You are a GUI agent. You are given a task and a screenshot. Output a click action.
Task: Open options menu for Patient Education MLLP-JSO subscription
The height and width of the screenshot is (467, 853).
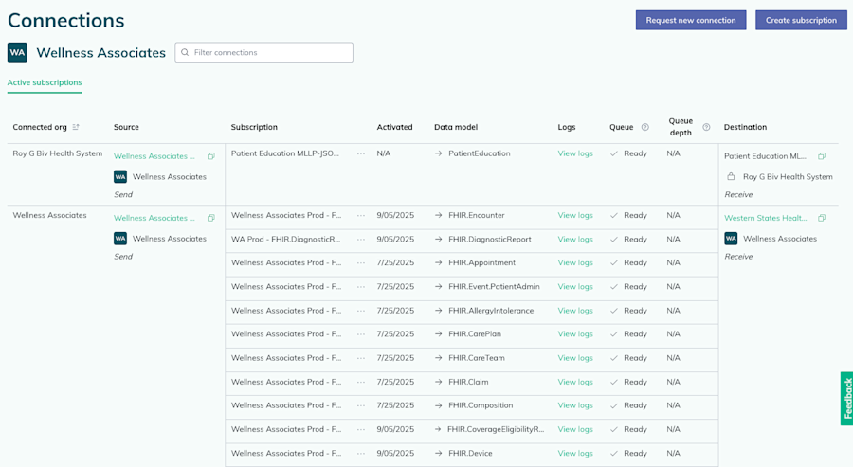[x=361, y=153]
